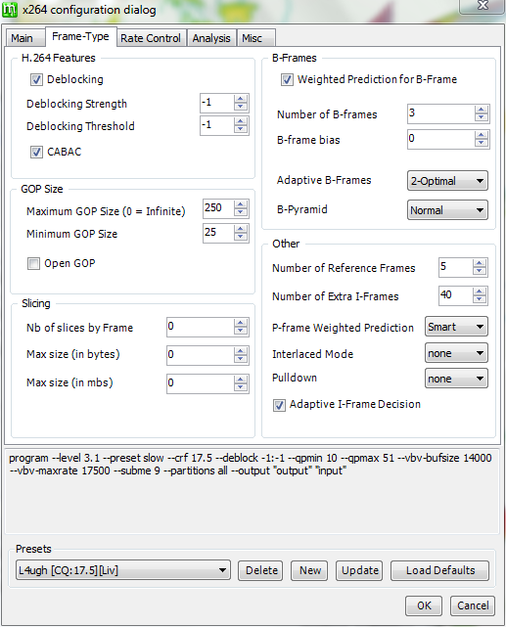This screenshot has height=627, width=506.
Task: Select the Frame-Type tab
Action: coord(81,37)
